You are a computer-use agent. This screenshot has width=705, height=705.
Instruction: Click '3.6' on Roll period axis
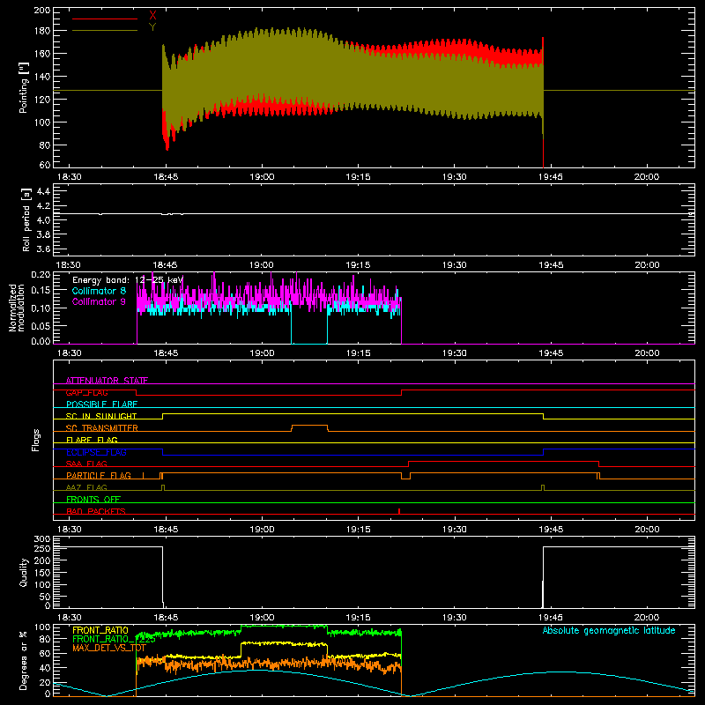tap(43, 249)
